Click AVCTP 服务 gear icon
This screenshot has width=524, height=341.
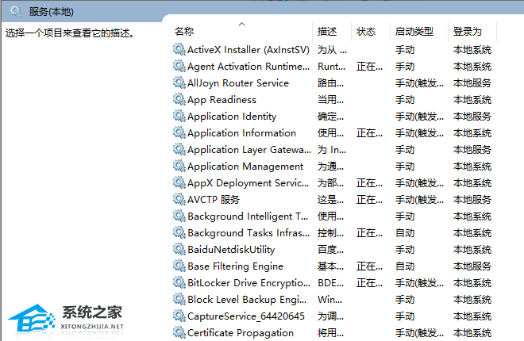179,200
